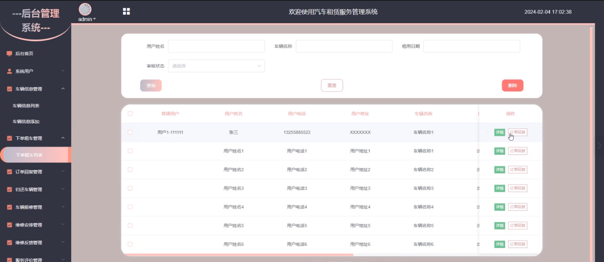Focus the 租用日期 field
The image size is (604, 262).
pos(472,46)
